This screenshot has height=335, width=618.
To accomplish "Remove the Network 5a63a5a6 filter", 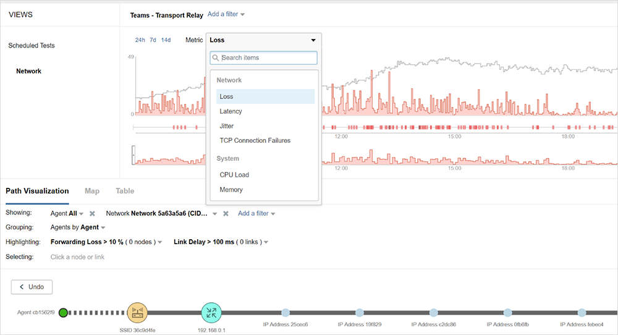I will click(226, 213).
